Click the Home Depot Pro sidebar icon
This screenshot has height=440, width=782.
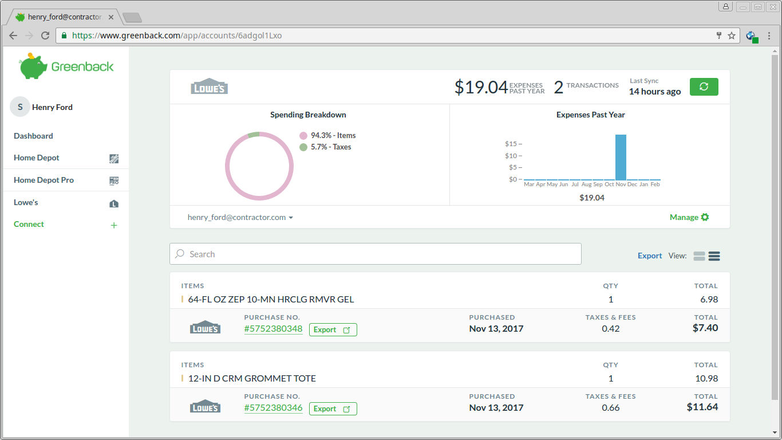click(114, 180)
